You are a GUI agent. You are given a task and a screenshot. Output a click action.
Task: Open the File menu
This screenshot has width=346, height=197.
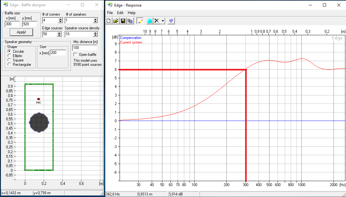coord(110,13)
